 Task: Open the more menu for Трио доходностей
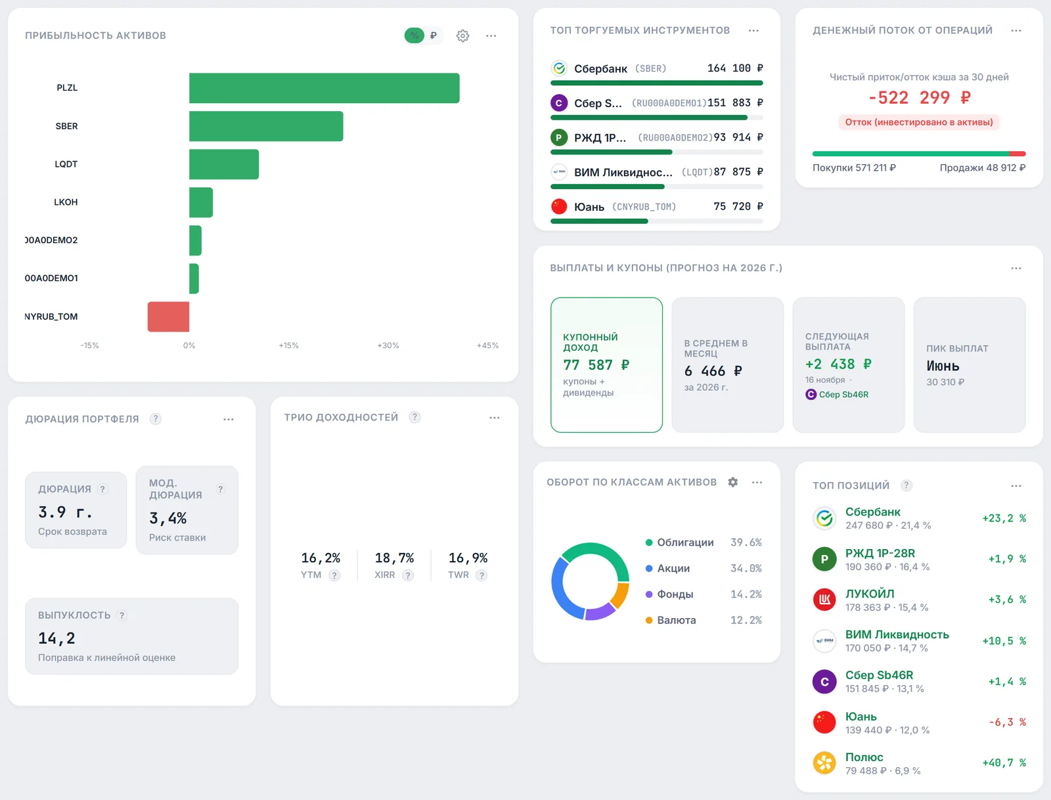tap(495, 418)
